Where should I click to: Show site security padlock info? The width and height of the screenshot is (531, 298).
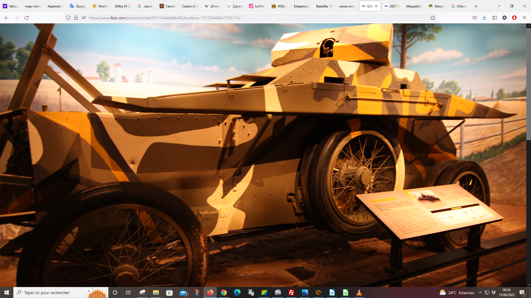76,18
